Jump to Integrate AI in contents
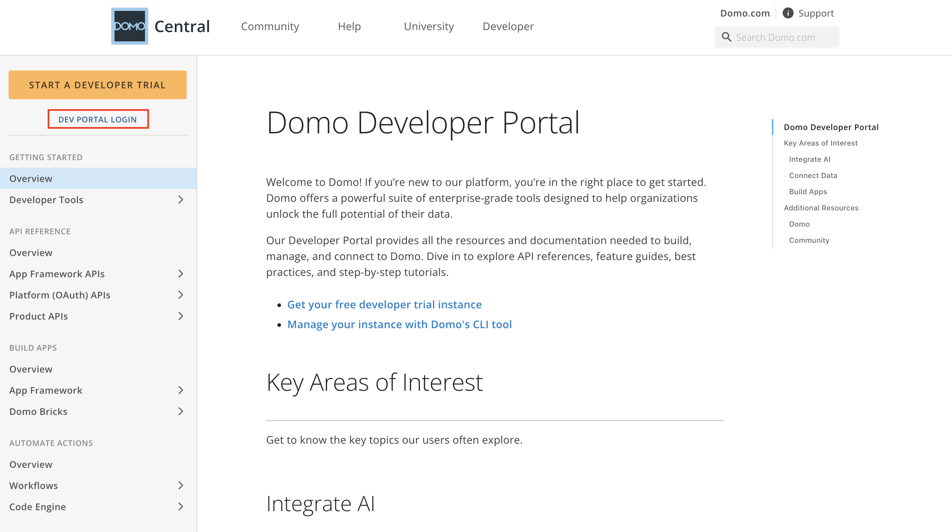 (x=809, y=159)
